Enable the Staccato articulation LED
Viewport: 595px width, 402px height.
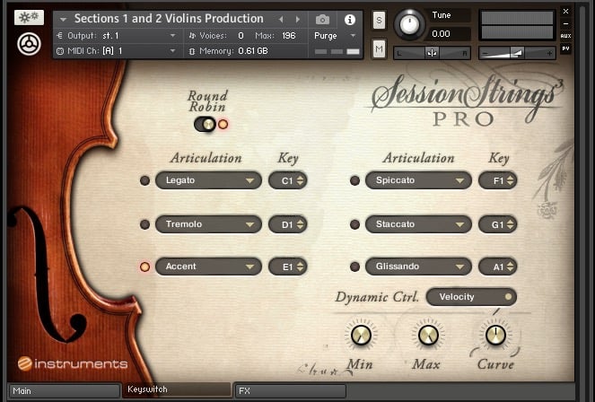pyautogui.click(x=354, y=224)
